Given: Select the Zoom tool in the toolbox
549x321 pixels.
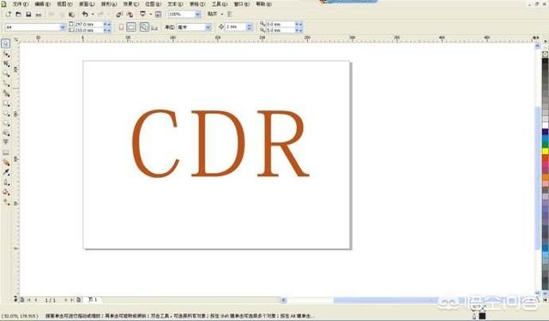Looking at the screenshot, I should click(x=6, y=74).
